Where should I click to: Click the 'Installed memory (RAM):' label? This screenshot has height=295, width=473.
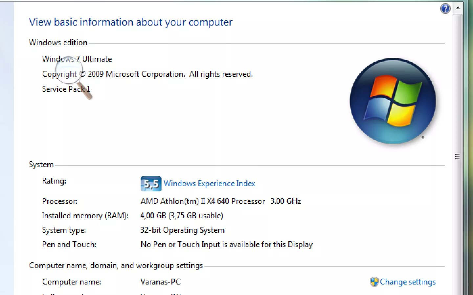85,216
